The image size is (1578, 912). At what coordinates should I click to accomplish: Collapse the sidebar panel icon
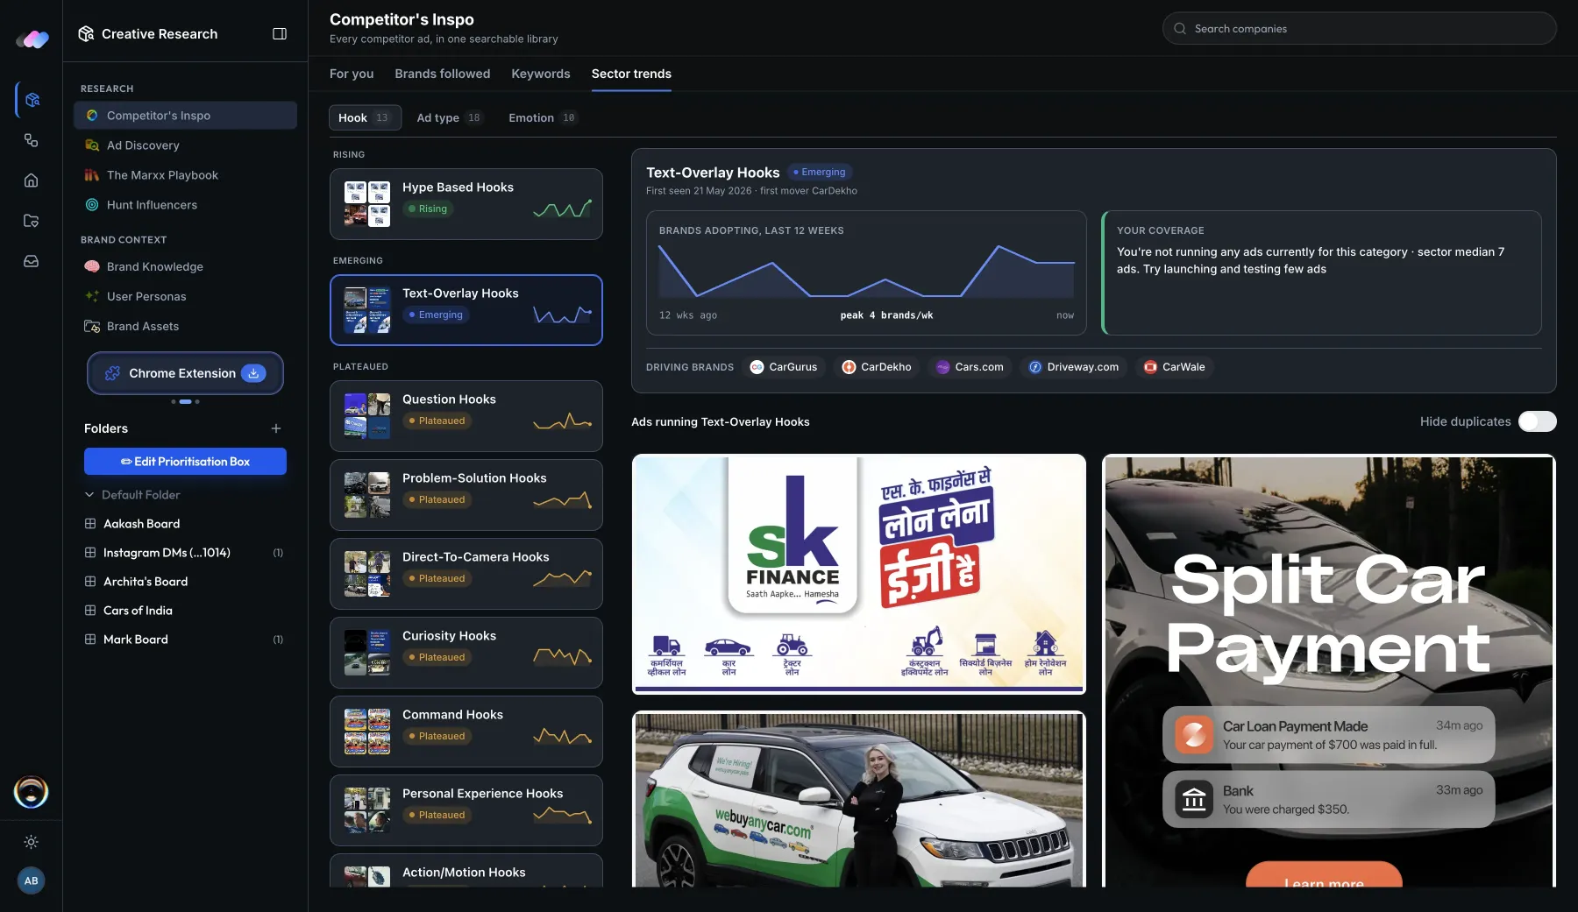[x=280, y=33]
